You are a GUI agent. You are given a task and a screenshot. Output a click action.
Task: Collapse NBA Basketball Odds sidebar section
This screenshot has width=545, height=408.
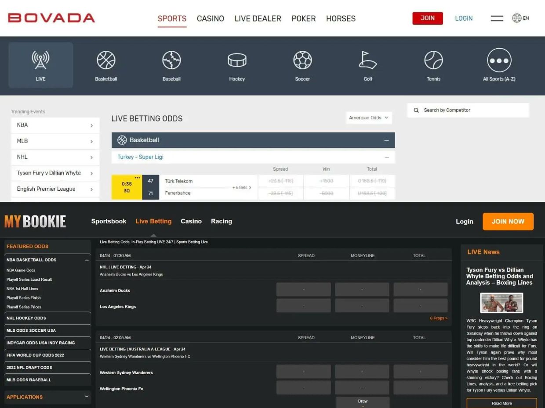click(87, 260)
